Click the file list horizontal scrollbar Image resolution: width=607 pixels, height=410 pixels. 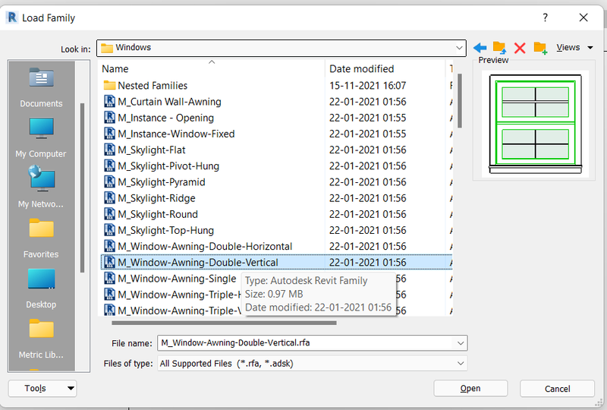(224, 323)
